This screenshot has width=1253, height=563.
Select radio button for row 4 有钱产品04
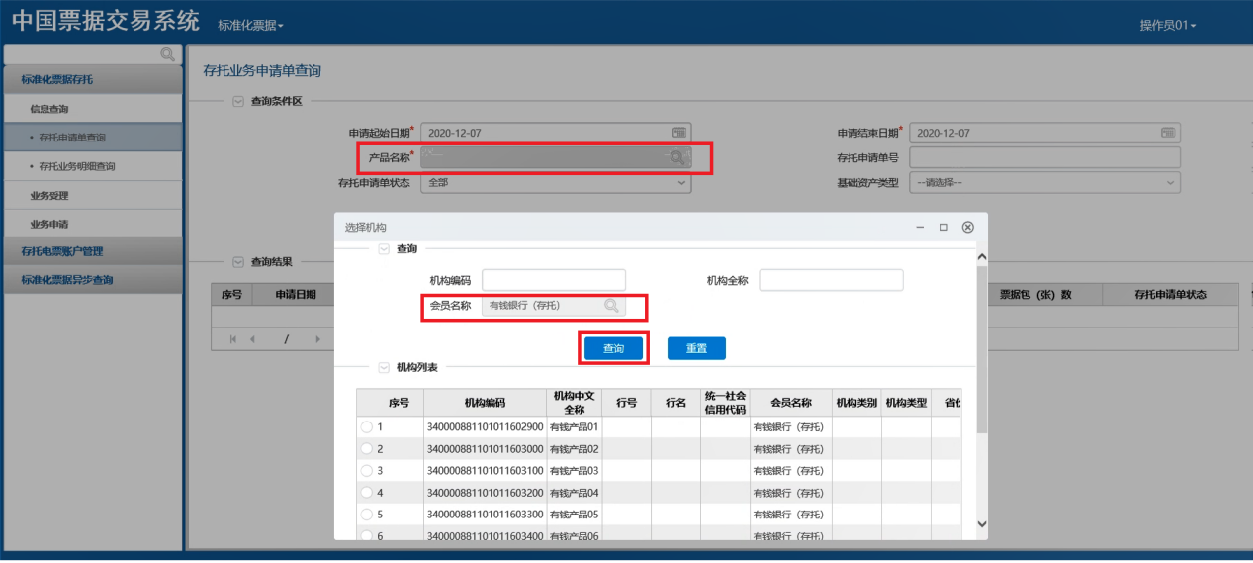pos(367,493)
